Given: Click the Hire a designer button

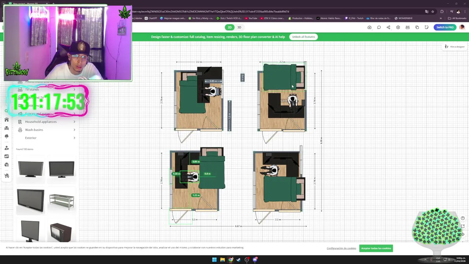Looking at the screenshot, I should (x=454, y=47).
